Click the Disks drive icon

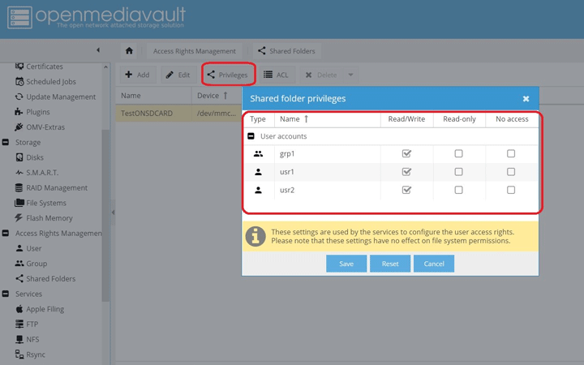point(19,157)
